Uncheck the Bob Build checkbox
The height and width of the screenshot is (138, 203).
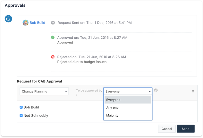pyautogui.click(x=21, y=107)
